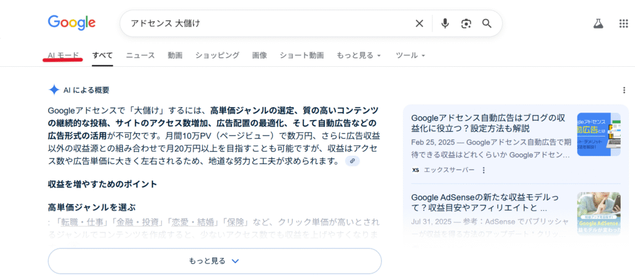Viewport: 635px width, 279px height.
Task: Expand AI overview with もっと見る button
Action: 215,261
